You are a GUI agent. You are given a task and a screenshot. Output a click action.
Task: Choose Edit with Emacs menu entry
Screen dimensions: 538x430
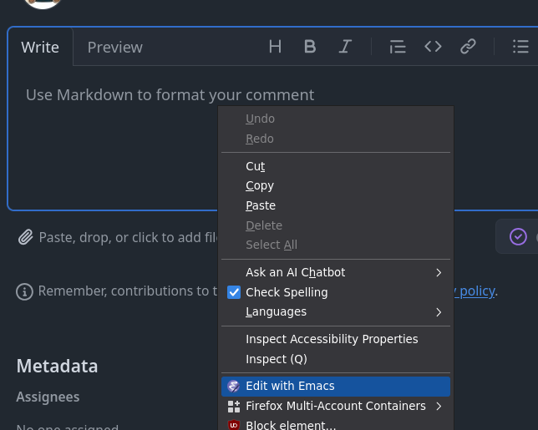[290, 386]
